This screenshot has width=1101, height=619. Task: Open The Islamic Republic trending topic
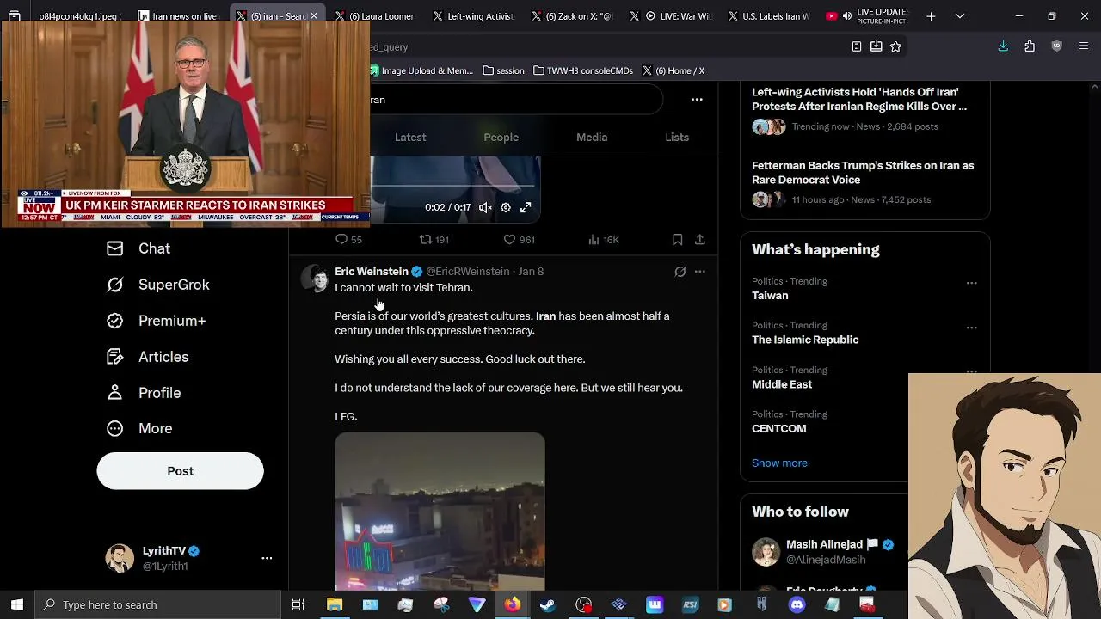click(805, 340)
